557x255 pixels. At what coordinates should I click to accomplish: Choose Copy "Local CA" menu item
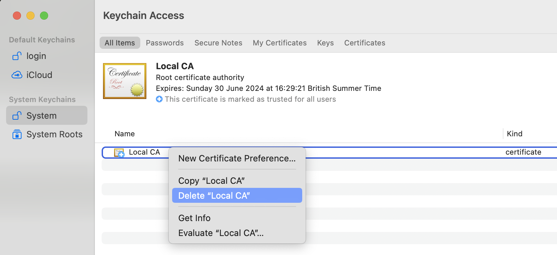[x=237, y=181]
